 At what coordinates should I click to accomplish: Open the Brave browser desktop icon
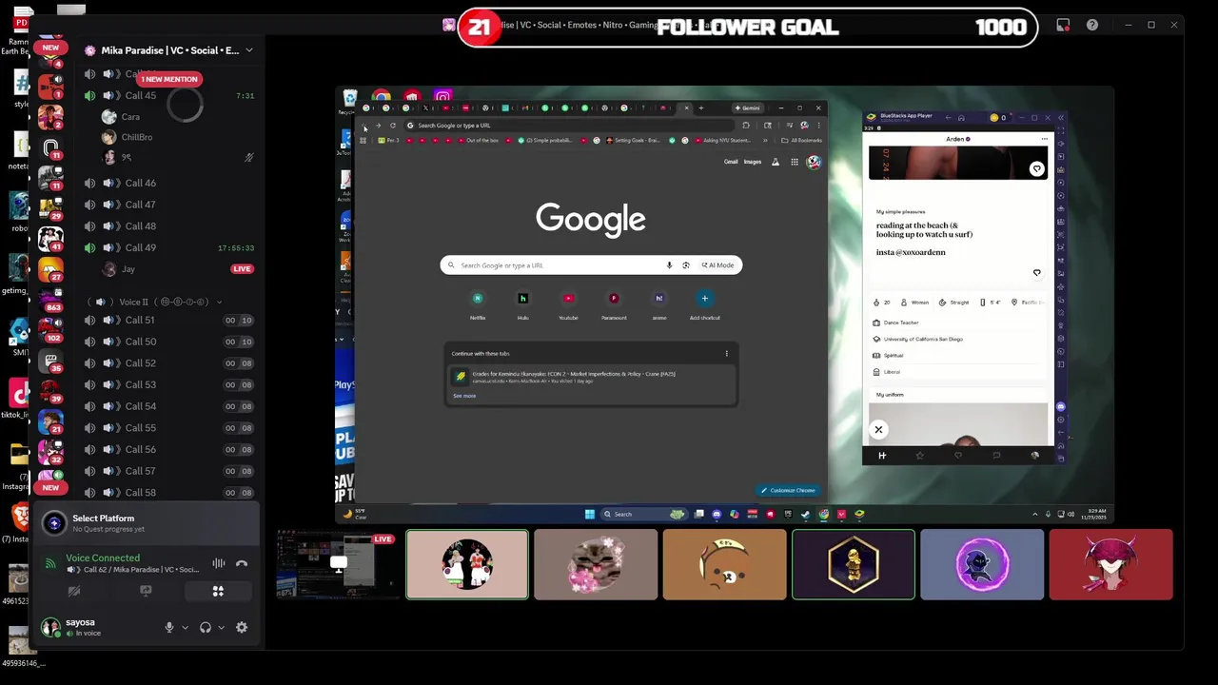20,518
